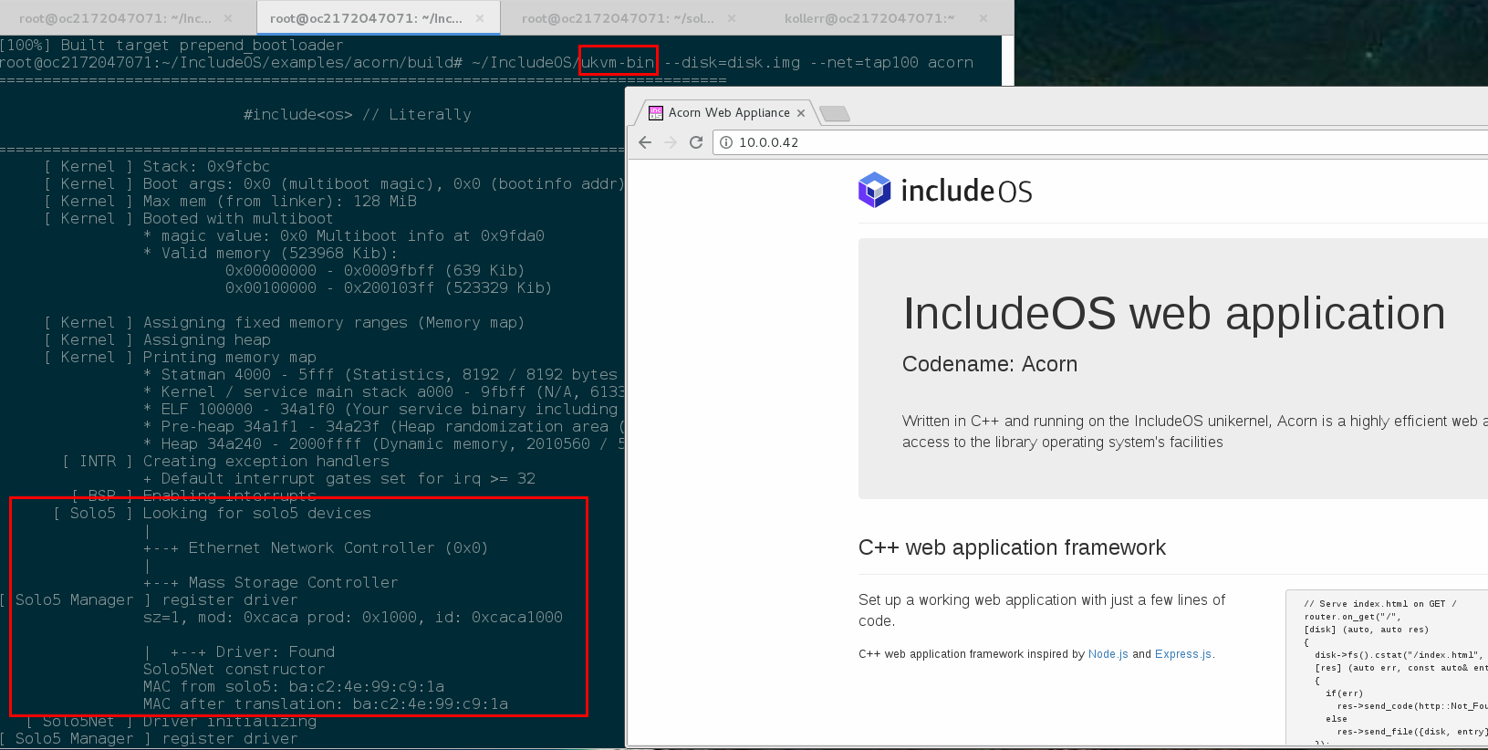The height and width of the screenshot is (750, 1488).
Task: Close the first terminal tab
Action: tap(228, 18)
